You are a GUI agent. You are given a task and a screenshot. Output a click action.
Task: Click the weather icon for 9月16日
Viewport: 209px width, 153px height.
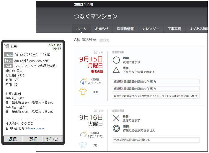[83, 134]
